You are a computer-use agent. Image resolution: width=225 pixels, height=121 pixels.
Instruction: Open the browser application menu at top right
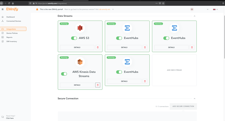tap(223, 3)
